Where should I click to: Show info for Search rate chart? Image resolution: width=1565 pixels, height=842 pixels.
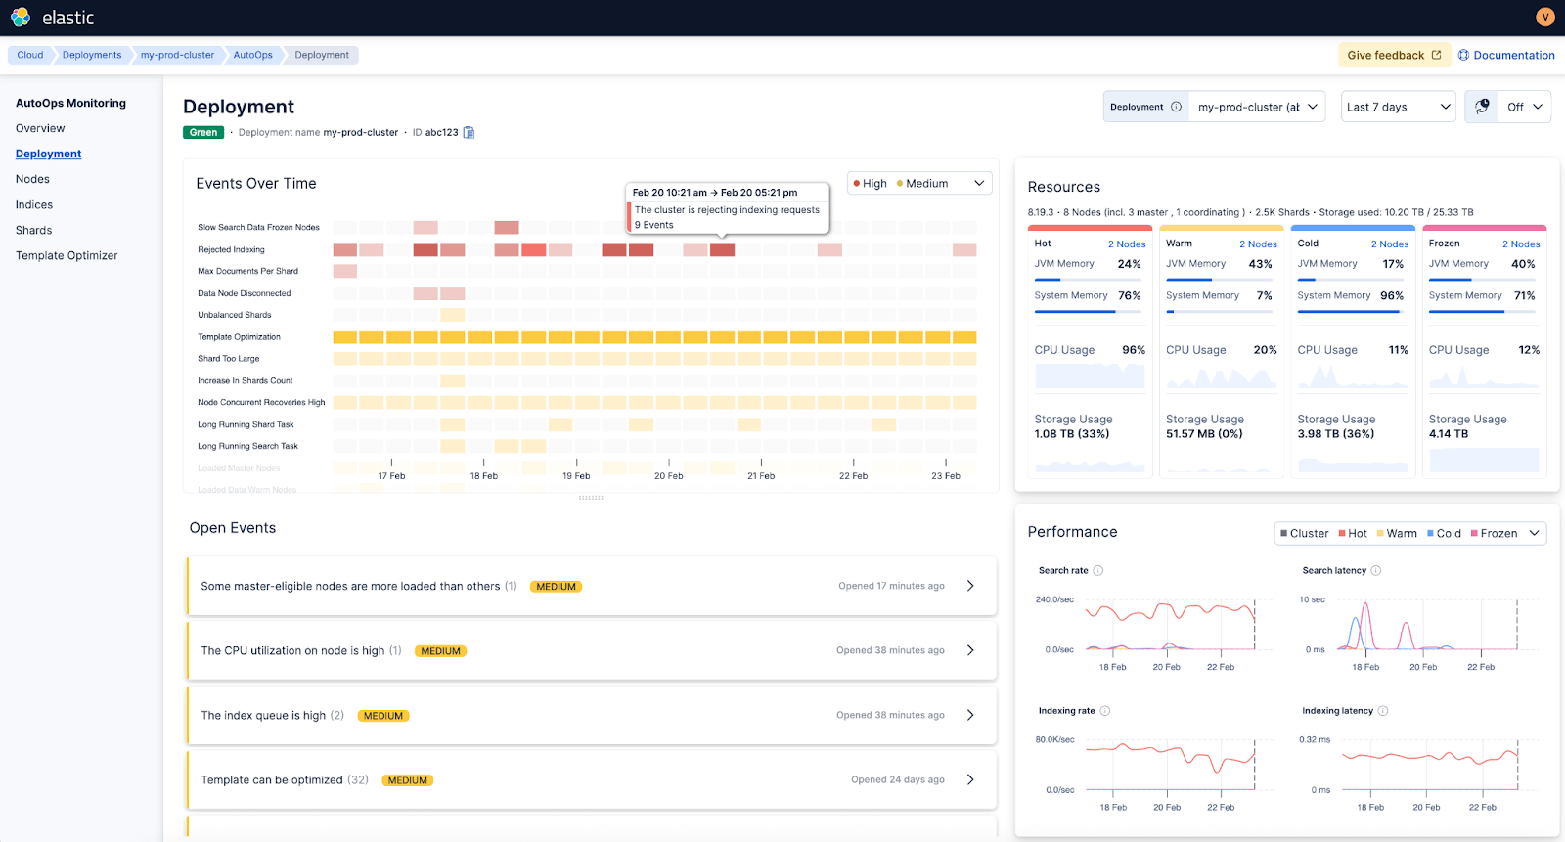click(1097, 571)
